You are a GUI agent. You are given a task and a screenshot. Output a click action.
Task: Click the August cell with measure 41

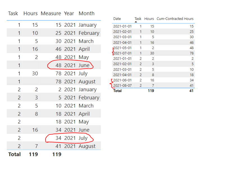click(87, 146)
